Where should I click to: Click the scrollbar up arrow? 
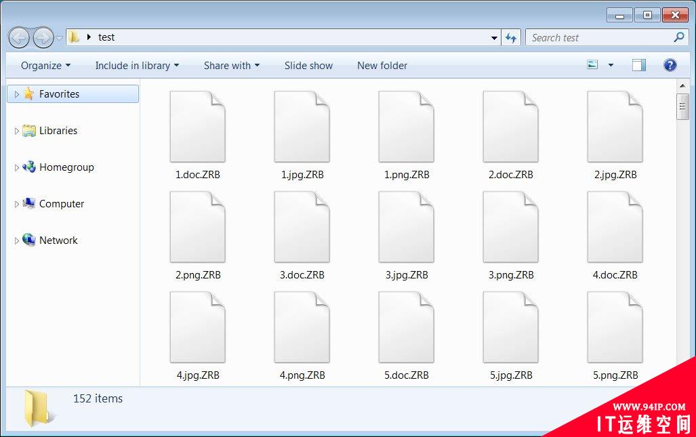[682, 85]
